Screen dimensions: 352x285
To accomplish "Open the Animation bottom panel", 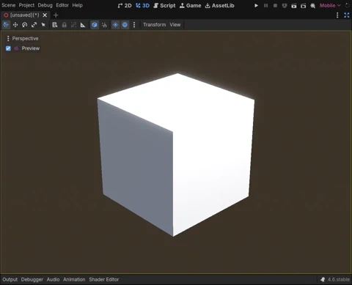I will pos(74,279).
